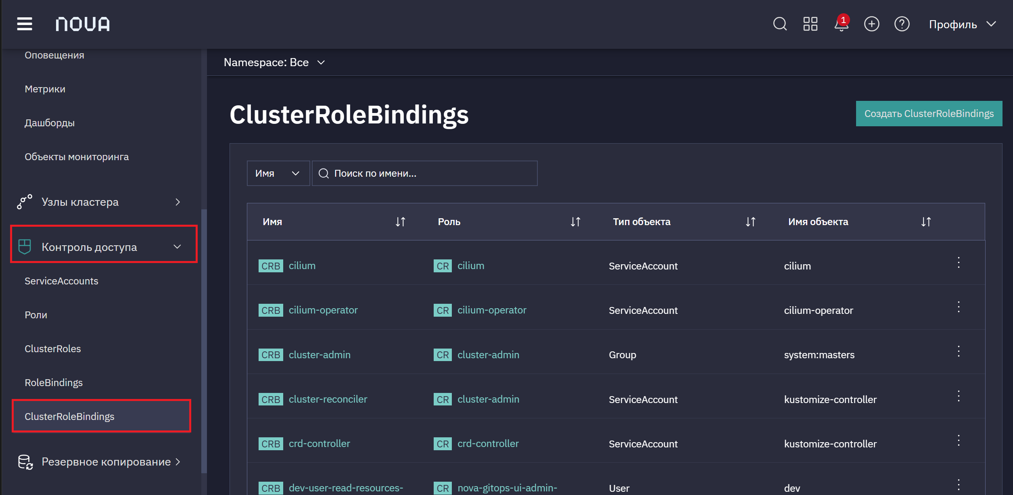The height and width of the screenshot is (495, 1013).
Task: Go to ServiceAccounts in sidebar
Action: (61, 281)
